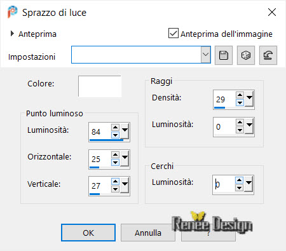
Task: Click the save preset floppy disk icon
Action: tap(224, 55)
